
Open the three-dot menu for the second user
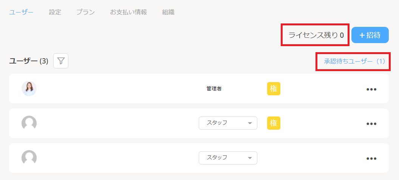[371, 124]
